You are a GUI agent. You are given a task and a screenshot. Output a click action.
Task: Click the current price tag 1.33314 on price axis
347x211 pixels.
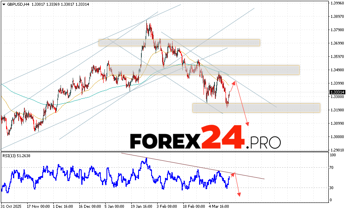(337, 92)
